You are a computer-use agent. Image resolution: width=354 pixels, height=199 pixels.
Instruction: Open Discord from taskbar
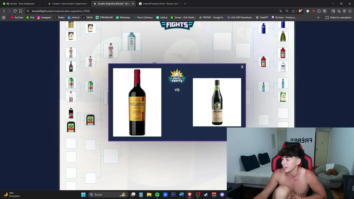click(x=222, y=195)
